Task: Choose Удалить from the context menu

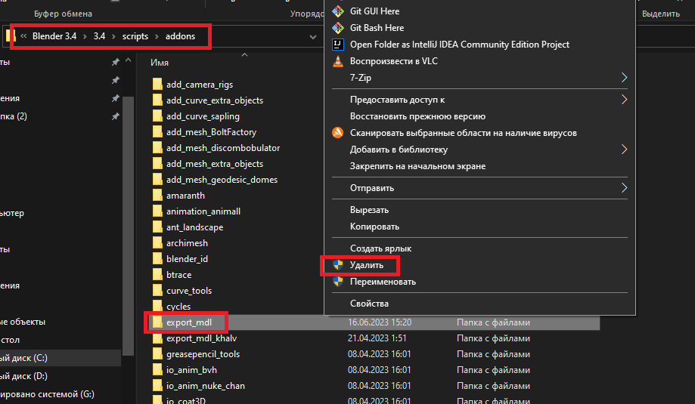Action: tap(366, 265)
